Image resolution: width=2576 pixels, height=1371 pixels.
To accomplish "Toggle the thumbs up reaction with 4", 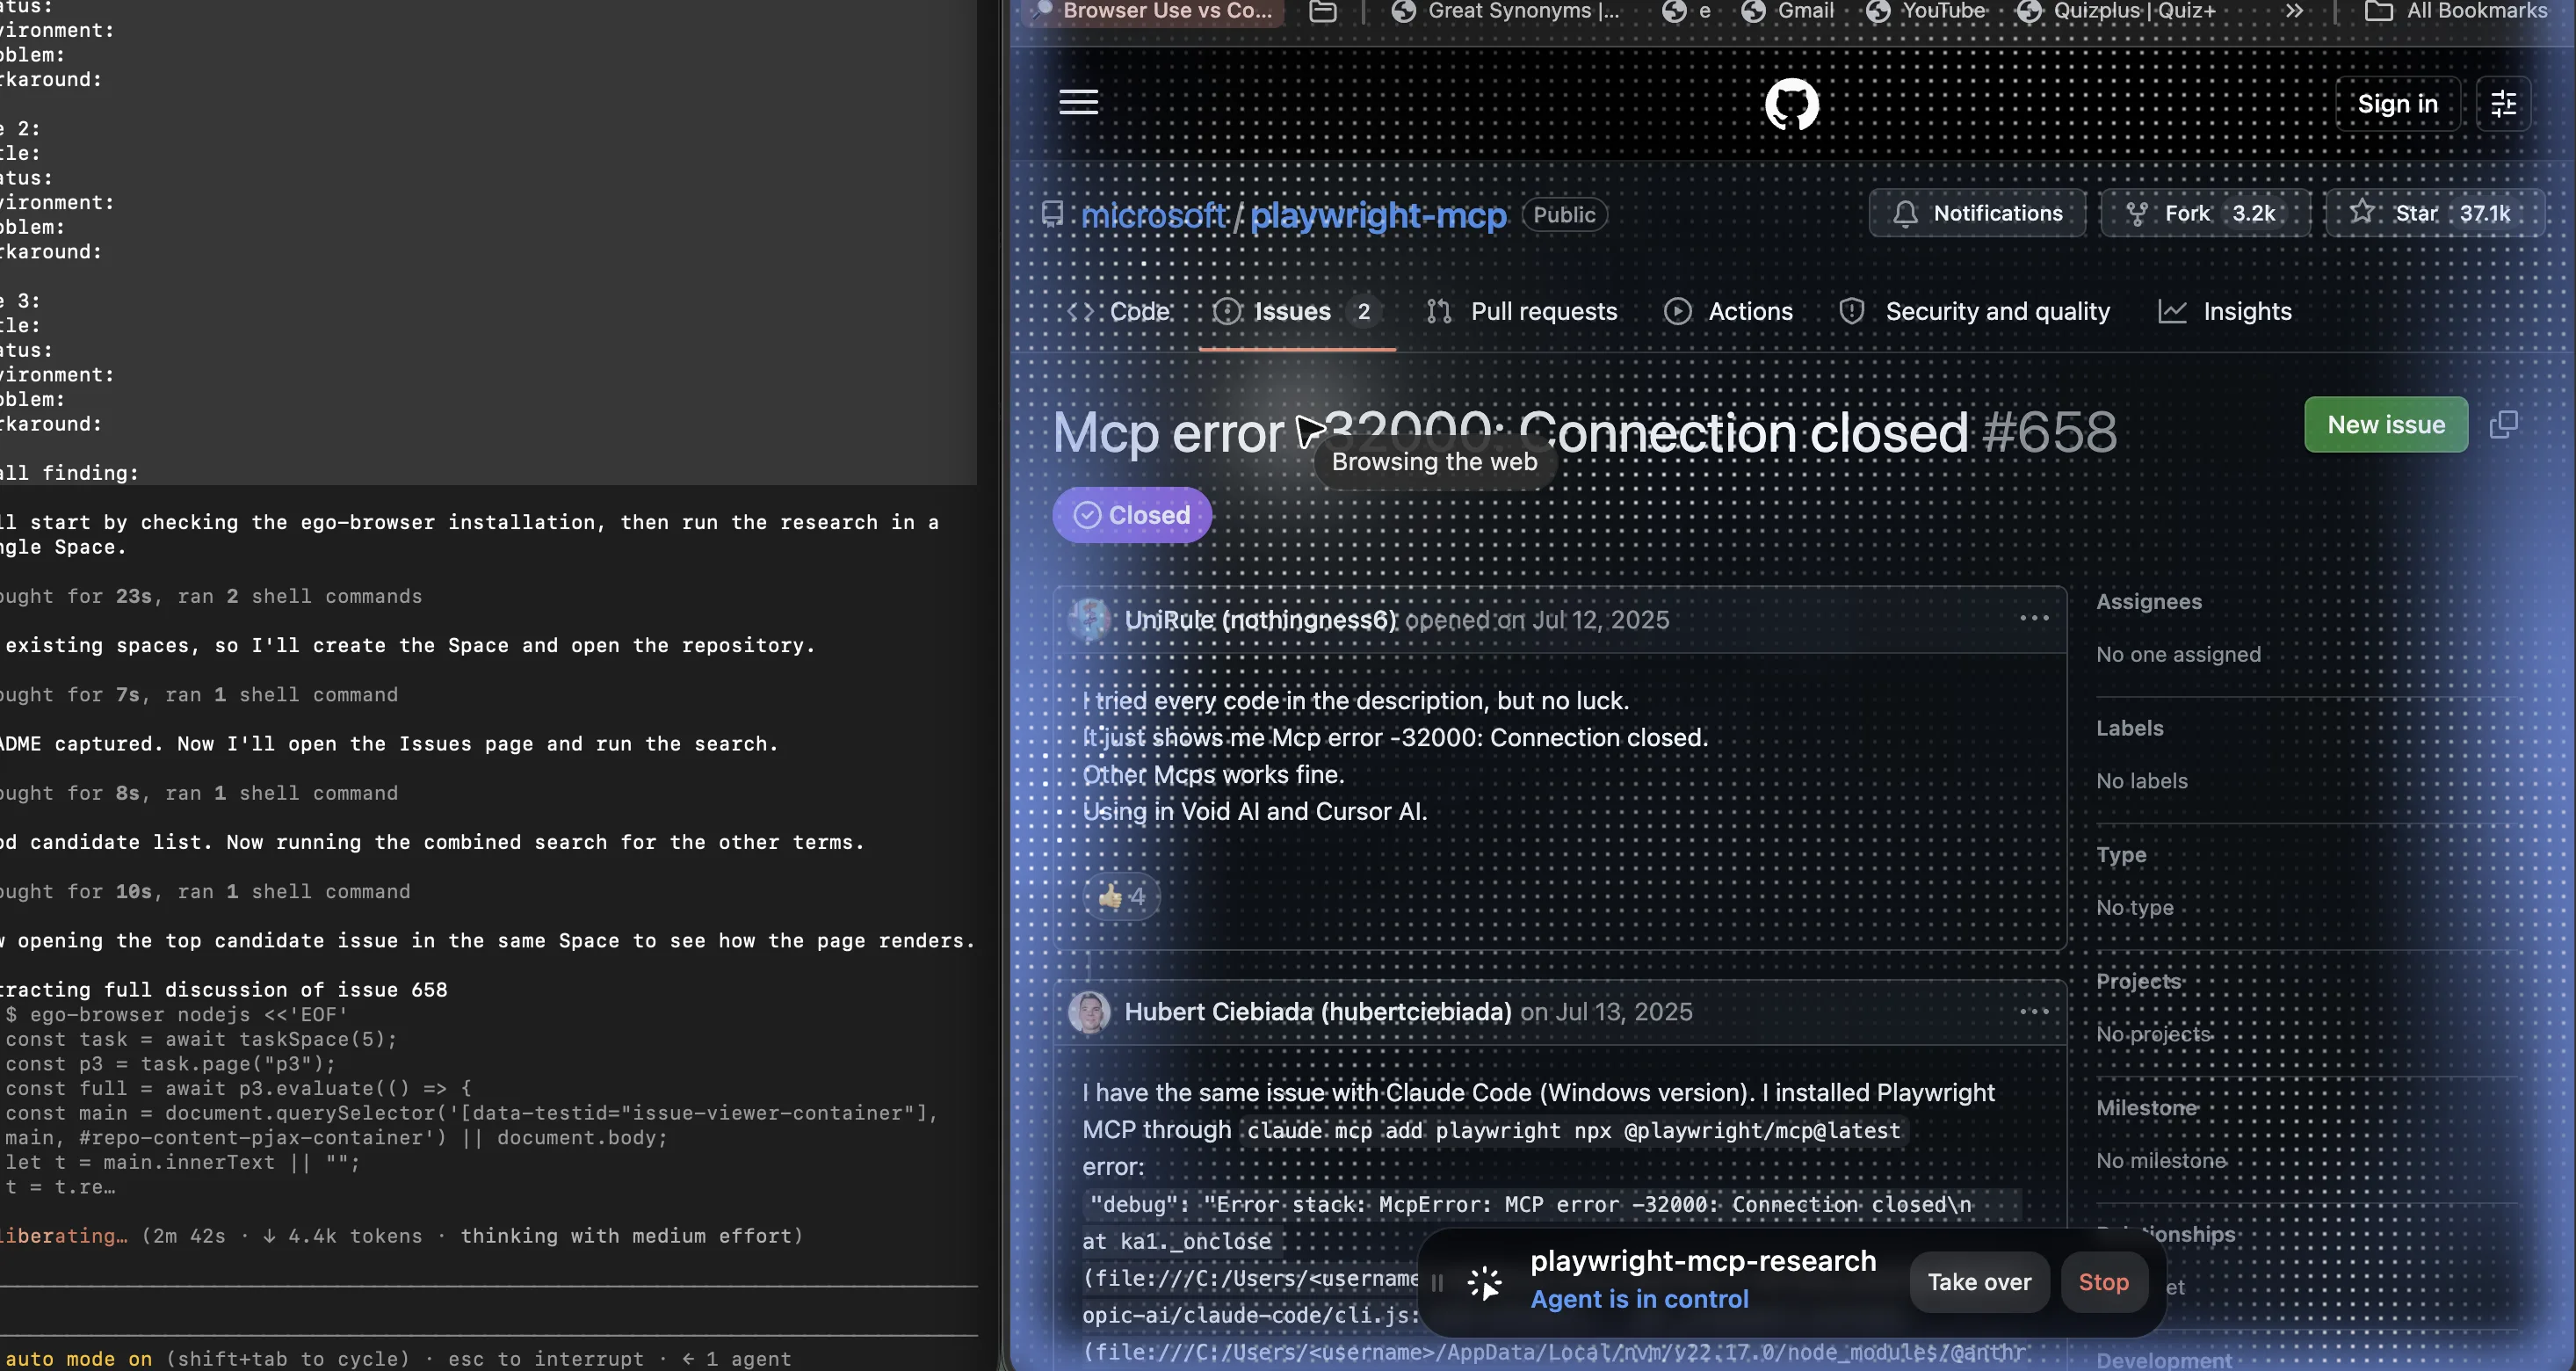I will (1121, 896).
